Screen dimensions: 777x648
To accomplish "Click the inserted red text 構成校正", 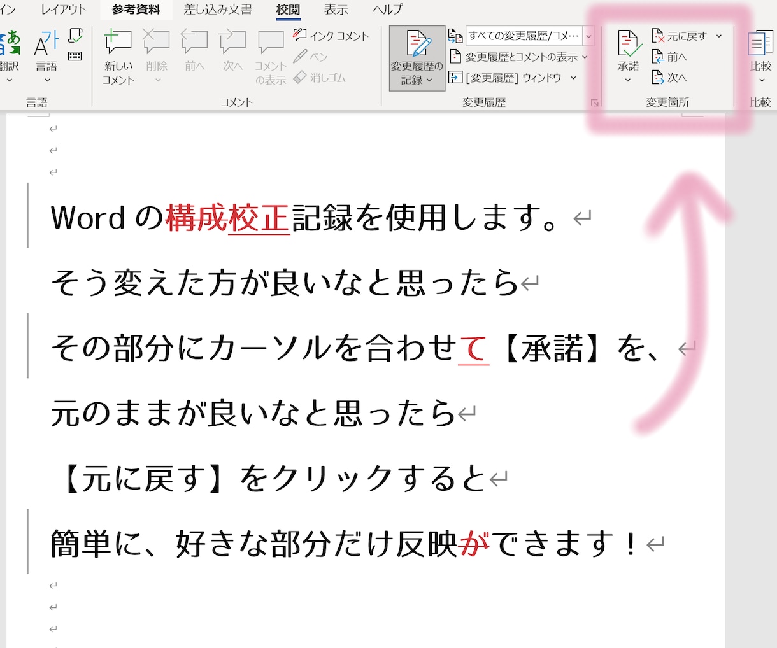I will [x=227, y=218].
